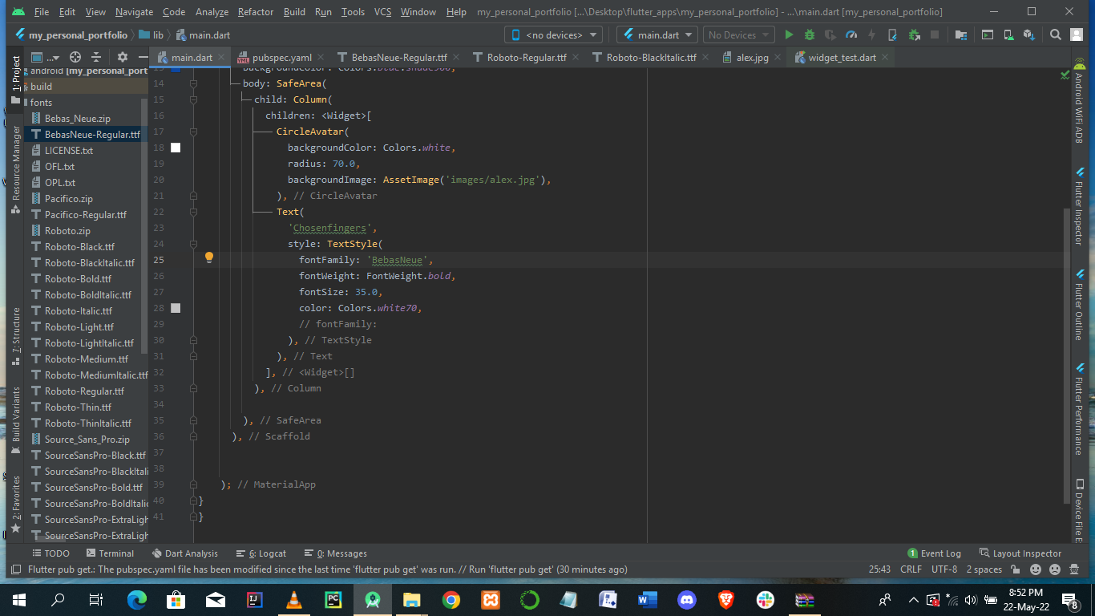Click the Flutter hot reload lightning icon
Screen dimensions: 1095x616
tap(871, 35)
